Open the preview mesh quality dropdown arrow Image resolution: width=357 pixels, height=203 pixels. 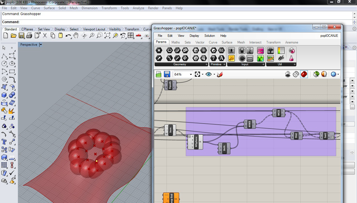click(338, 74)
